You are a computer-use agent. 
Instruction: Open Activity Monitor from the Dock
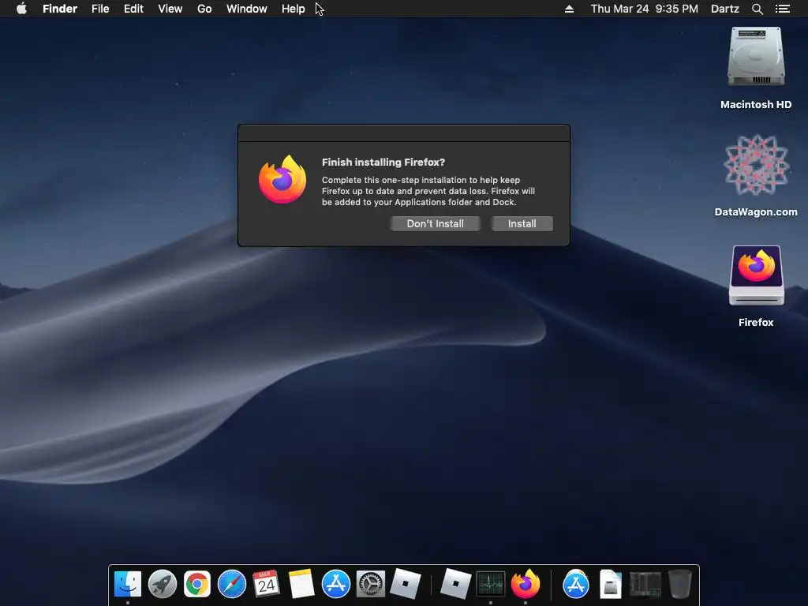(x=491, y=584)
